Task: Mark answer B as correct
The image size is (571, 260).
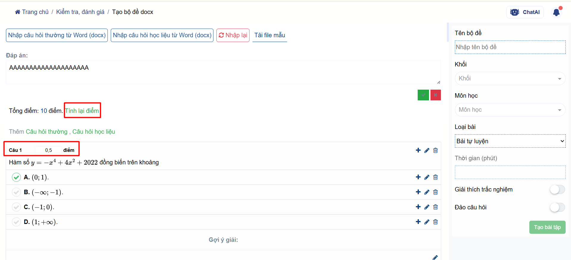Action: (x=16, y=192)
